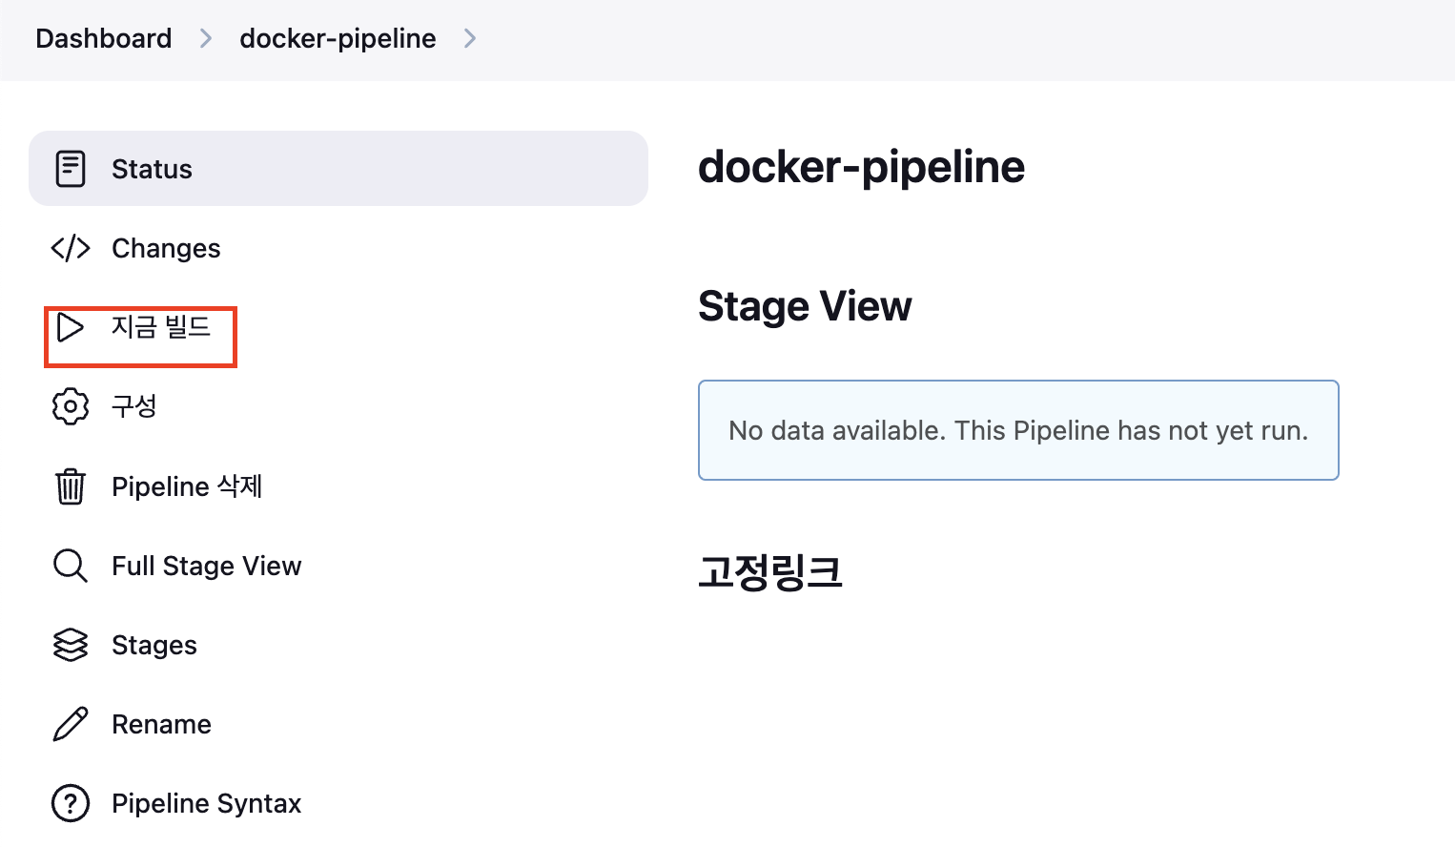The height and width of the screenshot is (847, 1455).
Task: Open Full Stage View label
Action: (207, 566)
